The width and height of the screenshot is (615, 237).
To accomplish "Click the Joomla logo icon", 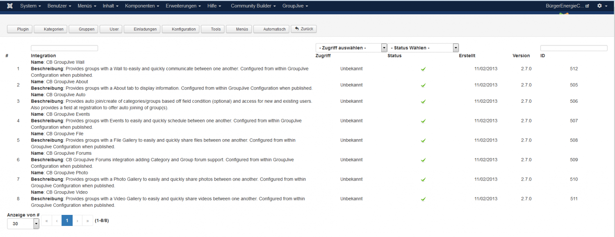I will (x=9, y=6).
